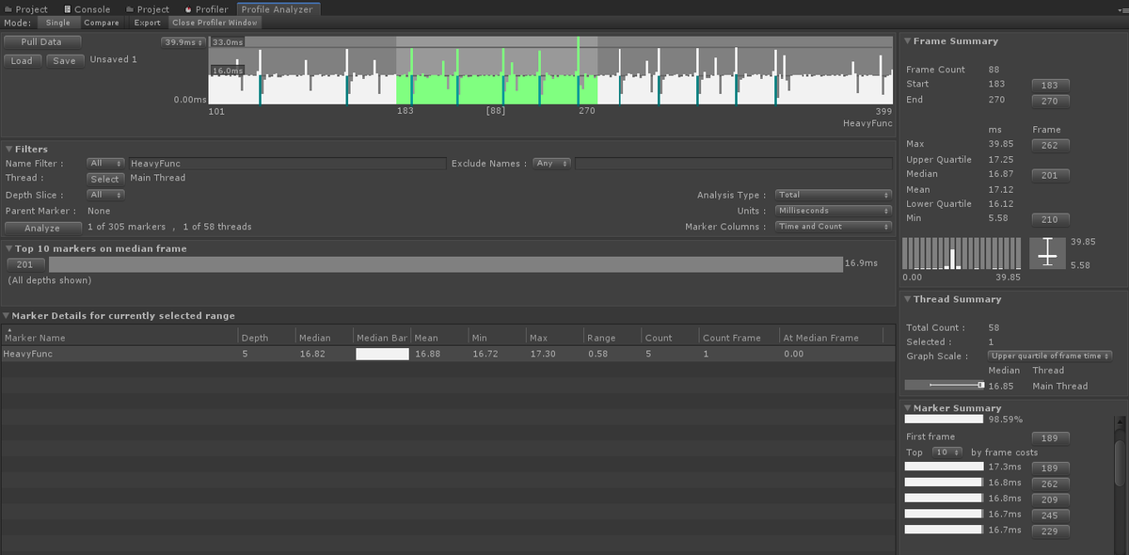Click the Pull Data button

click(x=41, y=42)
